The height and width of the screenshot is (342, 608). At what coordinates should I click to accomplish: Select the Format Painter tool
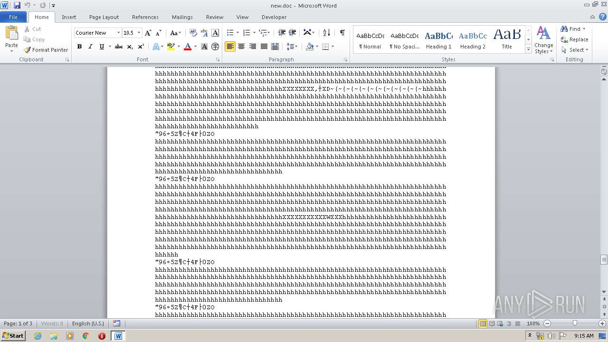46,50
